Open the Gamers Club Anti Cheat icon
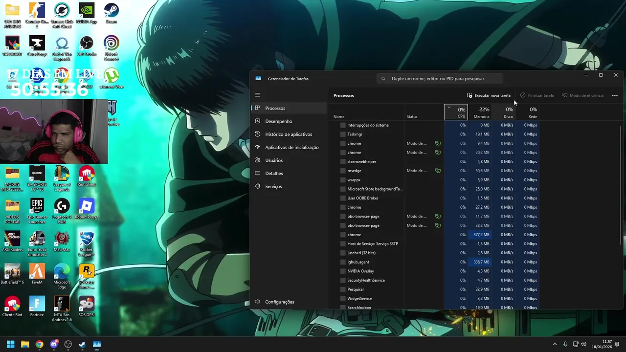The height and width of the screenshot is (352, 626). tap(62, 16)
